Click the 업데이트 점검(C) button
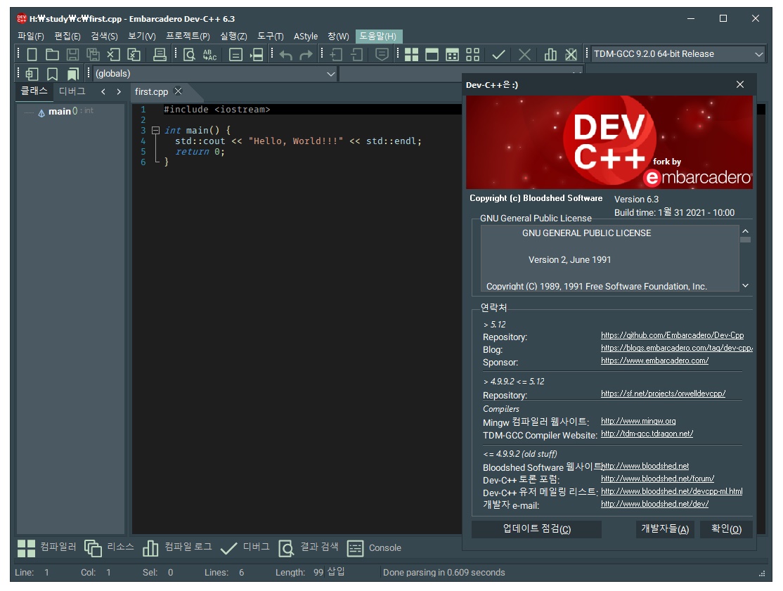783x591 pixels. pyautogui.click(x=536, y=529)
